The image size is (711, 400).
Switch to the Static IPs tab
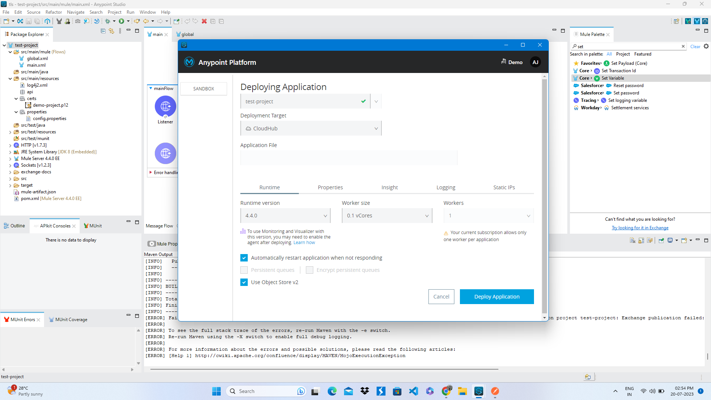(x=504, y=187)
